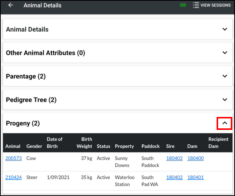Open animal 200573 link

(13, 158)
